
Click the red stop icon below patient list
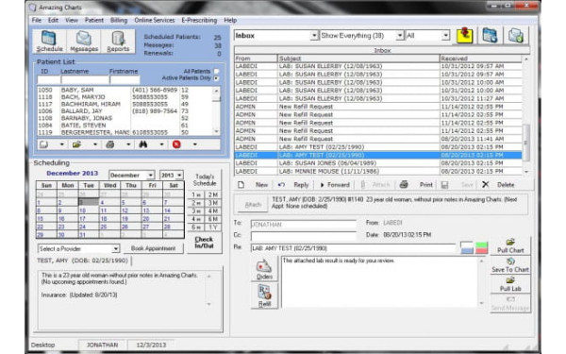click(176, 144)
